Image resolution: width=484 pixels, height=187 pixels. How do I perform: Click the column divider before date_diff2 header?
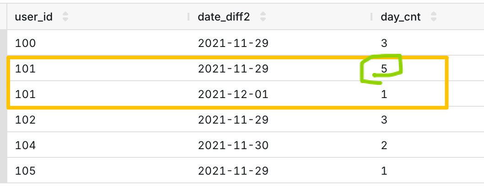189,17
